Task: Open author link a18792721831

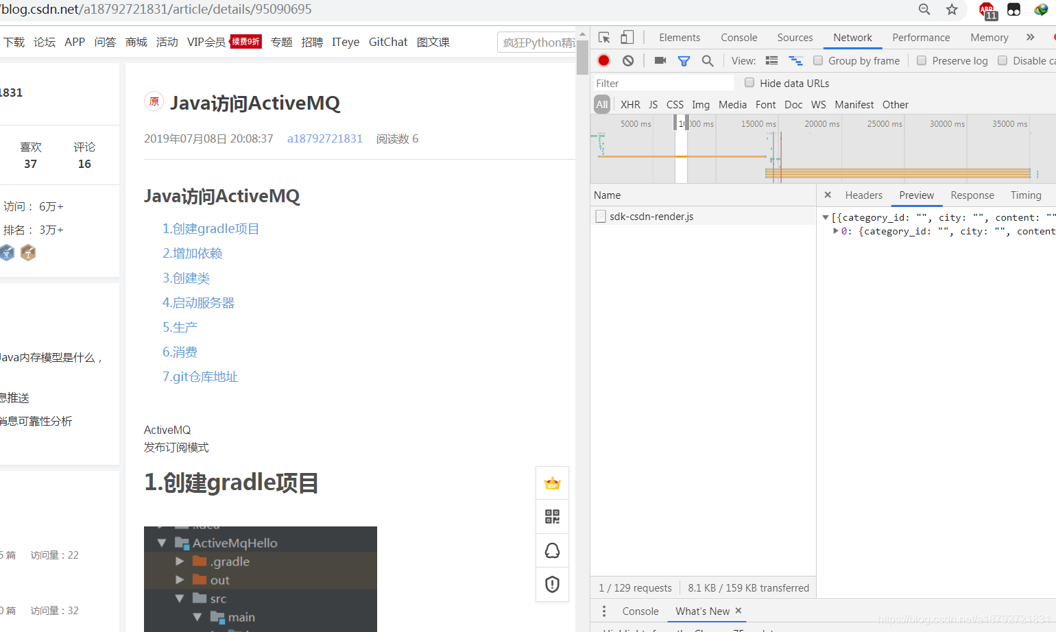Action: (324, 138)
